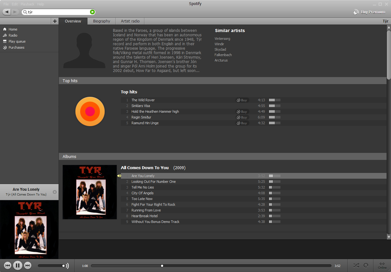
Task: Buy The Wild Rover track
Action: (x=242, y=100)
